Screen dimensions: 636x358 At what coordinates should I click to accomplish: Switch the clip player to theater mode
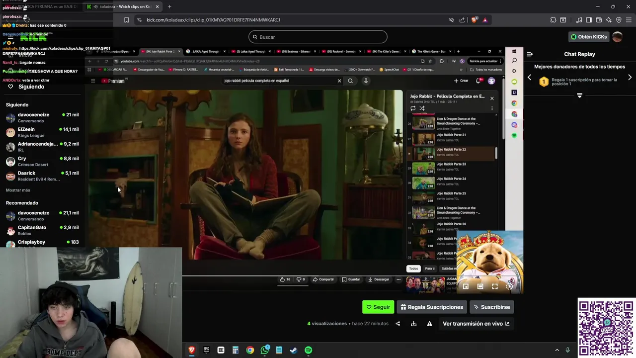pyautogui.click(x=480, y=286)
